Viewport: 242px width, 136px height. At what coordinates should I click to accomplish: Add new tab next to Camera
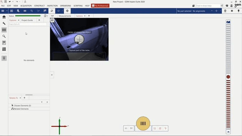point(89,16)
